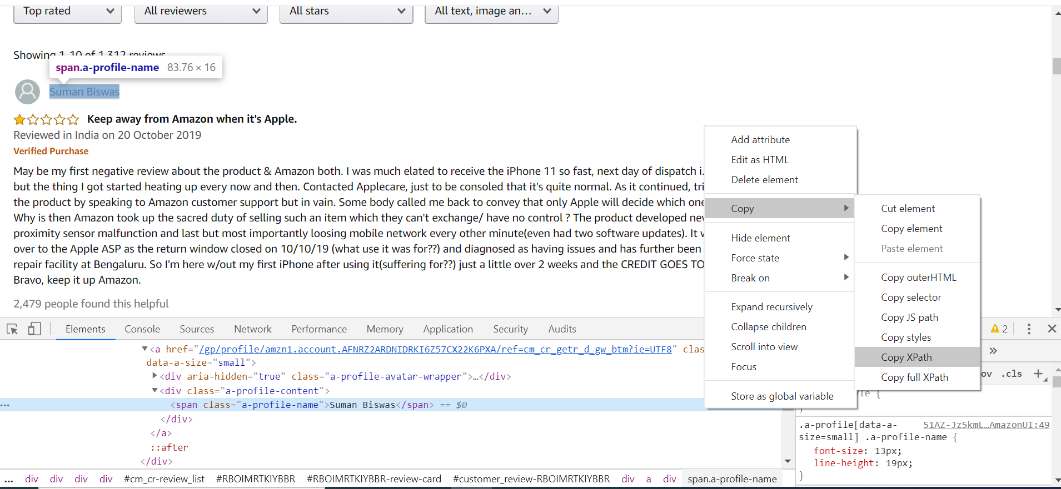Image resolution: width=1061 pixels, height=489 pixels.
Task: Open the All stars filter dropdown
Action: (x=347, y=12)
